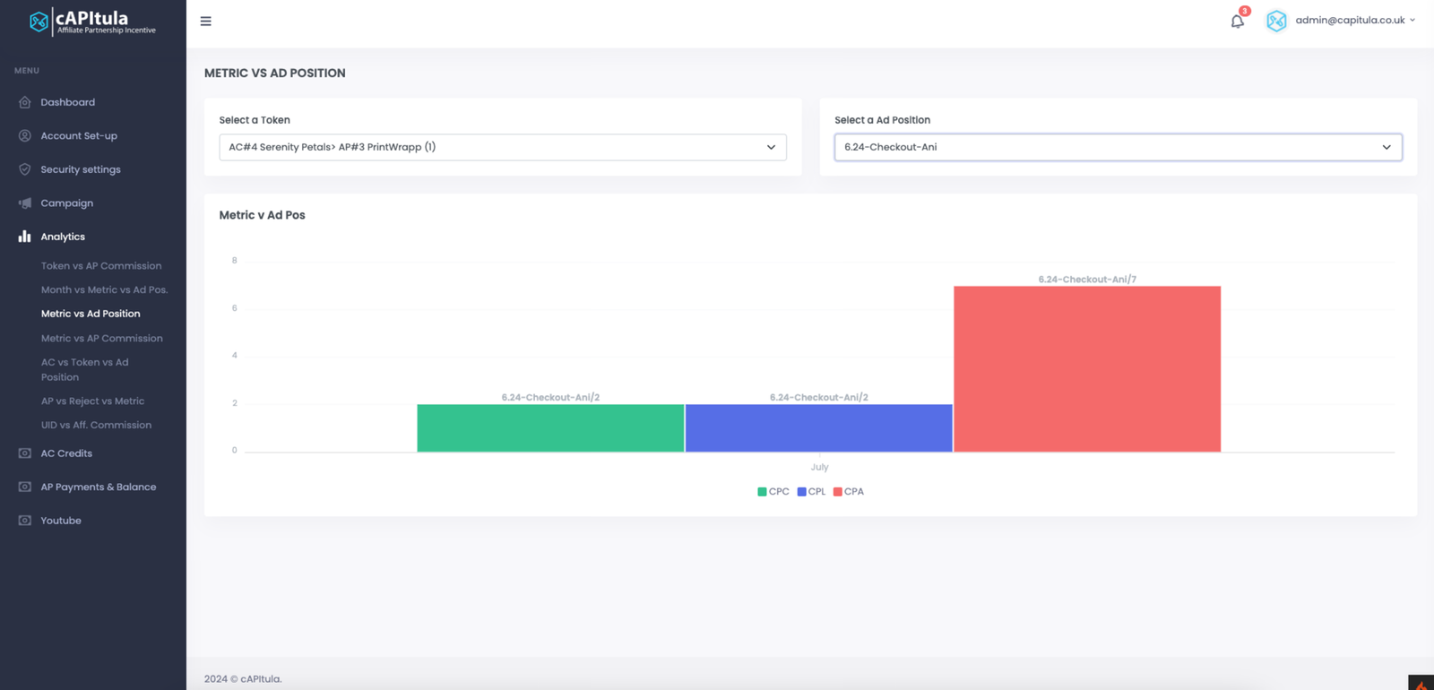
Task: Open the Select a Ad Position dropdown
Action: (1118, 147)
